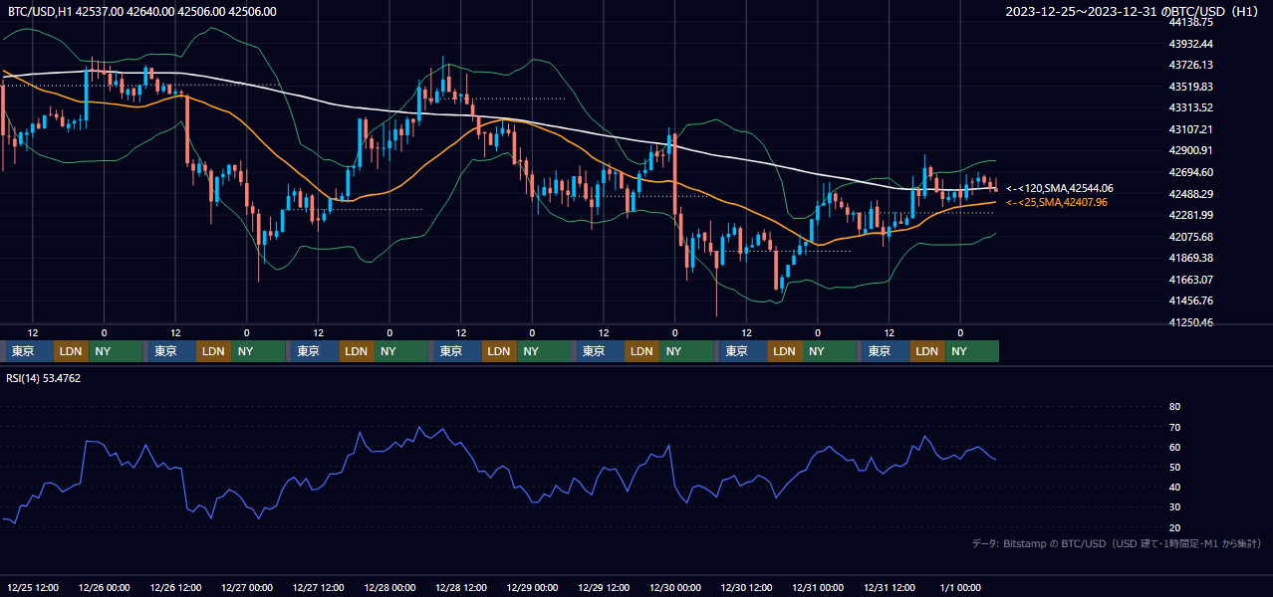The height and width of the screenshot is (597, 1273).
Task: Click the 12/29 12:00 date label
Action: [604, 587]
